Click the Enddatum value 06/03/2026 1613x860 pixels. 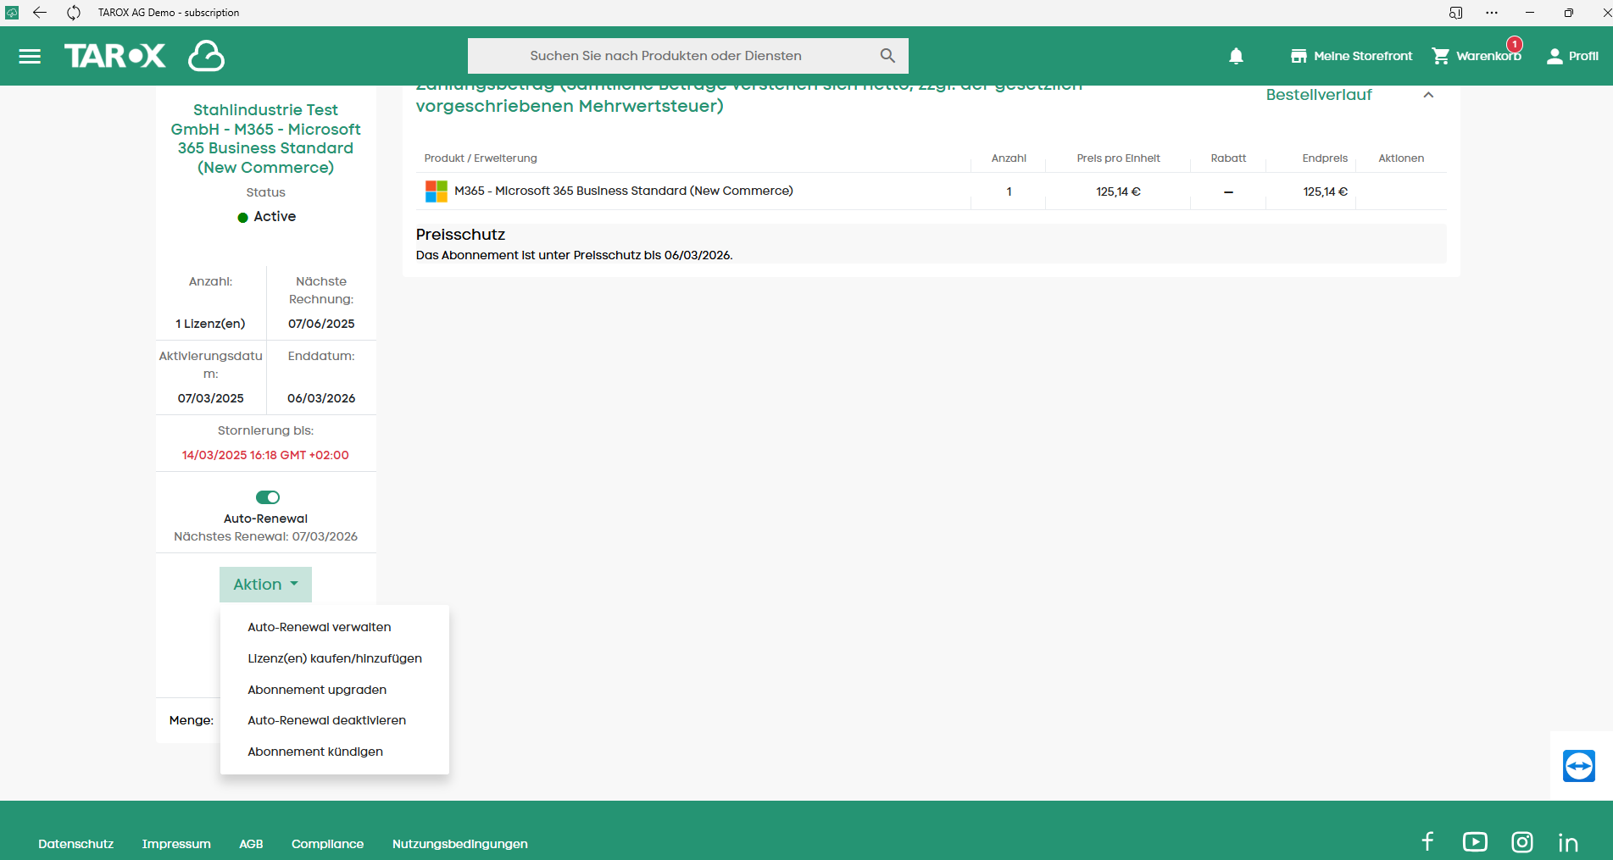(x=321, y=398)
